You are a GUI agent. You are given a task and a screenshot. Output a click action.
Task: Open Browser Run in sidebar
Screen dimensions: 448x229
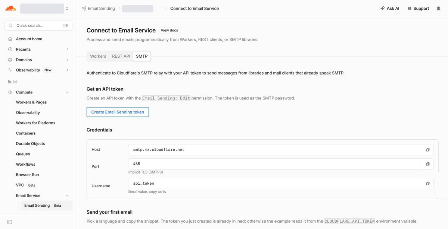click(x=27, y=175)
